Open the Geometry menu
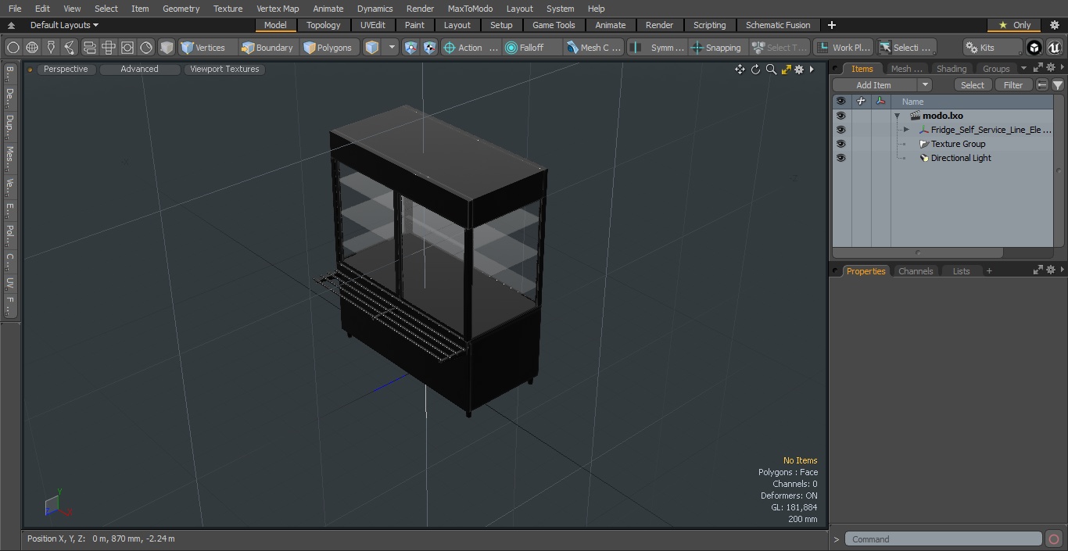Screen dimensions: 1068x551 [181, 9]
